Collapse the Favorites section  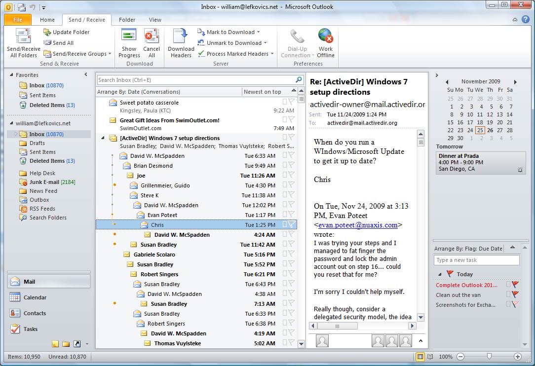point(12,74)
